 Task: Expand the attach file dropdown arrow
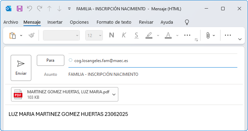pyautogui.click(x=214, y=35)
